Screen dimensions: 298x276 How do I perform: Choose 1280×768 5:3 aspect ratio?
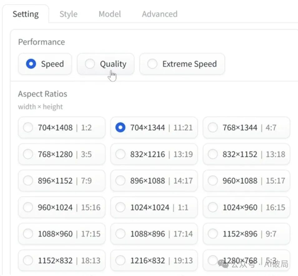tap(246, 260)
